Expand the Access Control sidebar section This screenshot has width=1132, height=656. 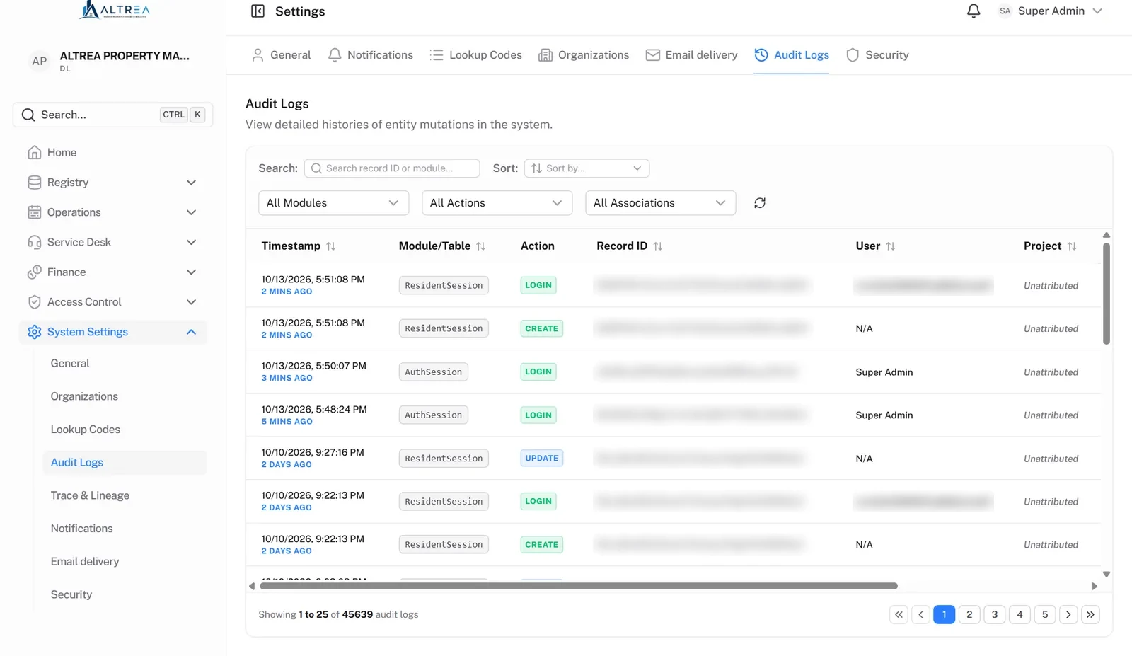113,302
